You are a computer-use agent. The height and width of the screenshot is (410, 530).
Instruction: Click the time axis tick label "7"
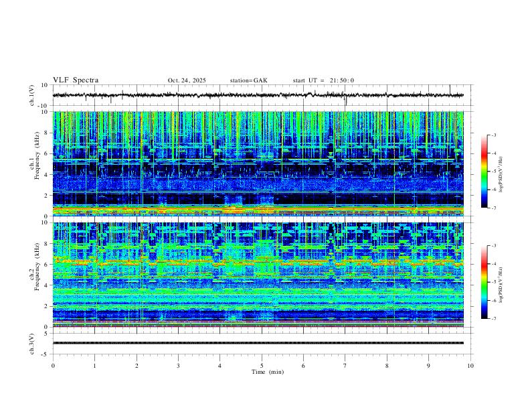tap(345, 366)
